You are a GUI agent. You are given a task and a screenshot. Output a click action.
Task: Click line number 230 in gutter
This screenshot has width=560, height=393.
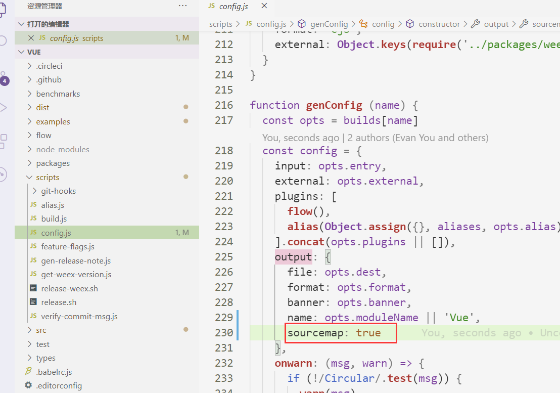[x=223, y=333]
